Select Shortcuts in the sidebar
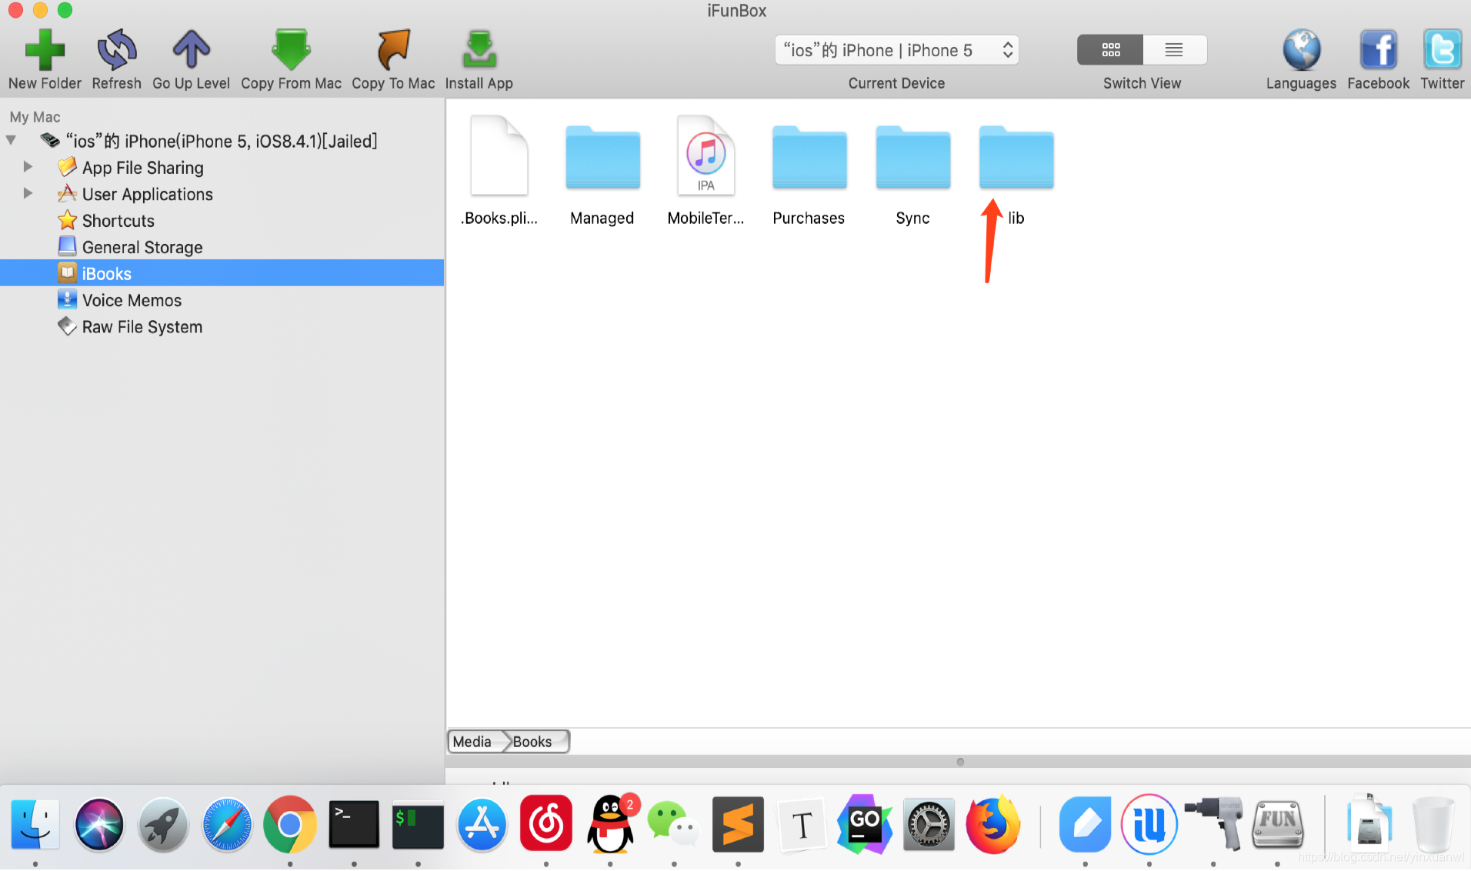The width and height of the screenshot is (1471, 871). tap(118, 221)
